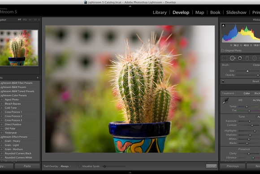This screenshot has width=260, height=174.
Task: Open the Tool Overlay Always dropdown
Action: [66, 166]
